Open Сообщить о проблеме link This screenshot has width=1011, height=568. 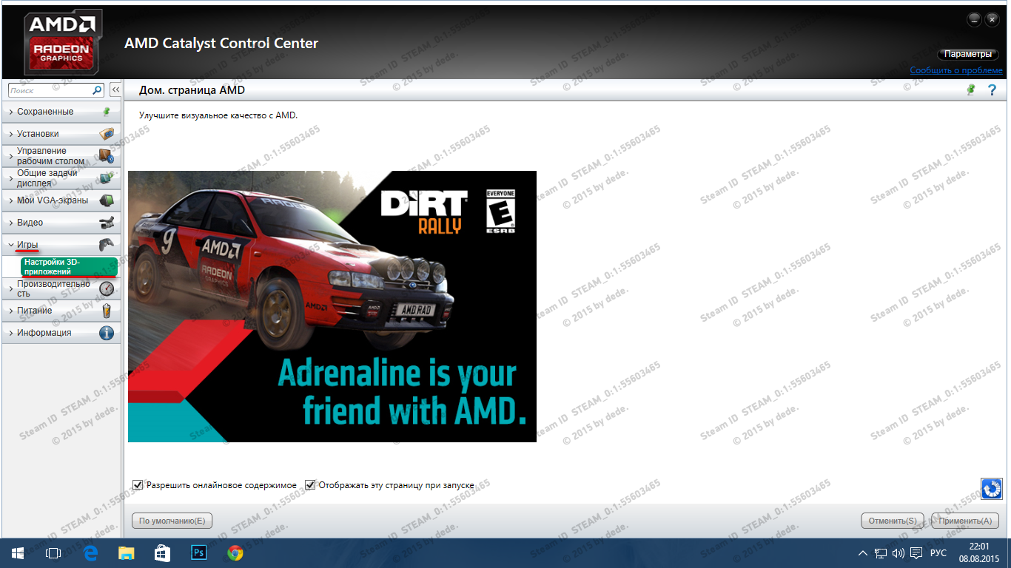pos(956,70)
